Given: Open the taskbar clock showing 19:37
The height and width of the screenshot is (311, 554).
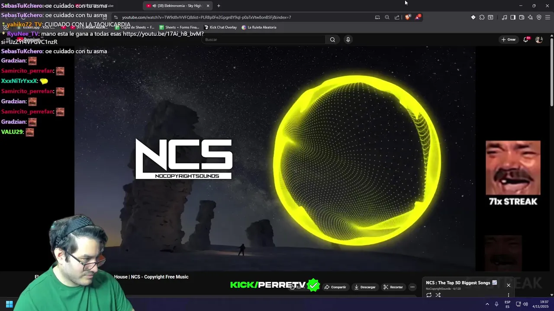Looking at the screenshot, I should click(541, 304).
